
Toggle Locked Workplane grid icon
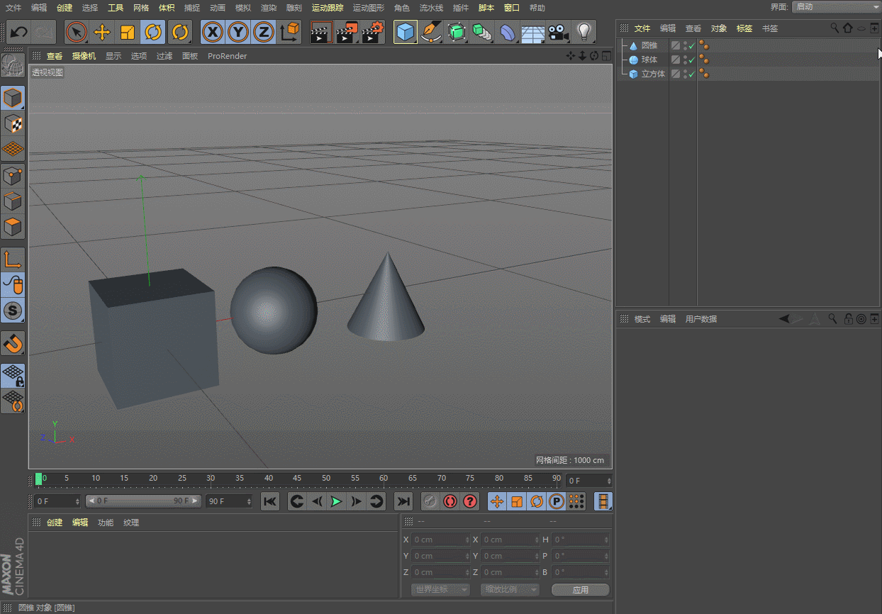point(13,376)
